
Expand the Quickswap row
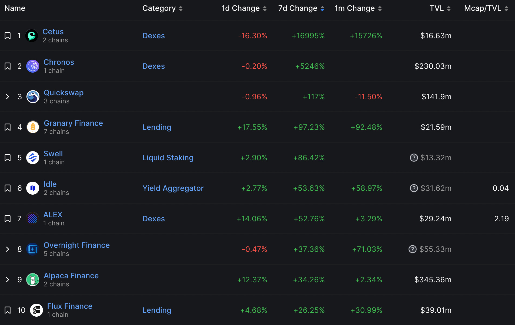coord(8,97)
